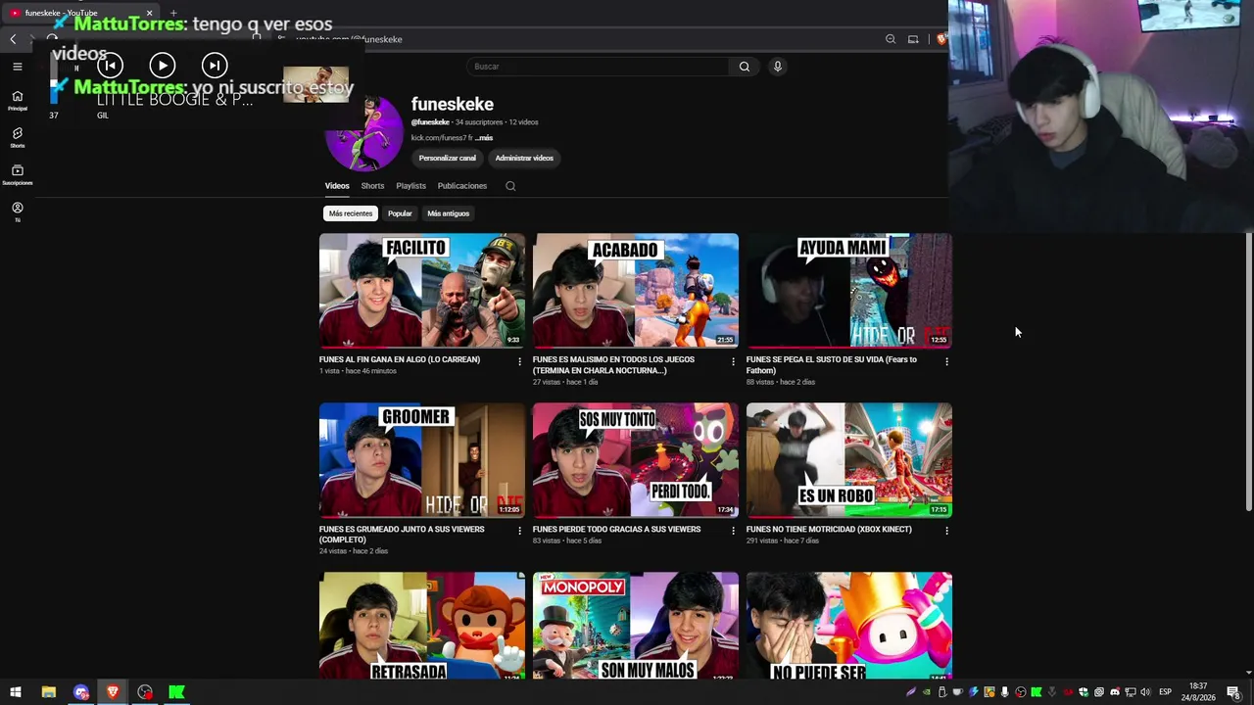
Task: Open the YouTube hamburger guide menu
Action: (x=18, y=67)
